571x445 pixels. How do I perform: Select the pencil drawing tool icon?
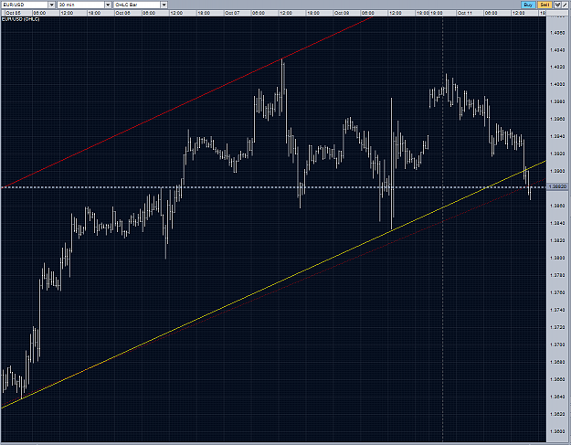point(566,5)
